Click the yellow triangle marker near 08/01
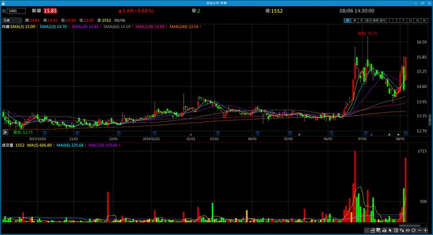 tap(398, 135)
